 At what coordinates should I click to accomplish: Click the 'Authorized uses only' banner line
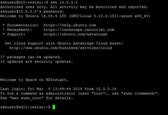74,7
